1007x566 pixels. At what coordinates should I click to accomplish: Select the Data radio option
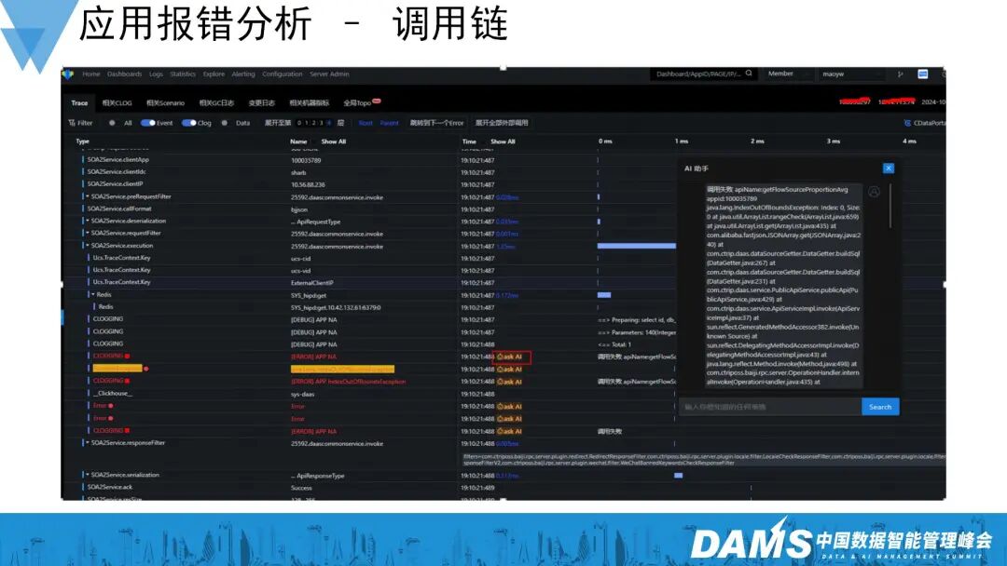[x=225, y=123]
